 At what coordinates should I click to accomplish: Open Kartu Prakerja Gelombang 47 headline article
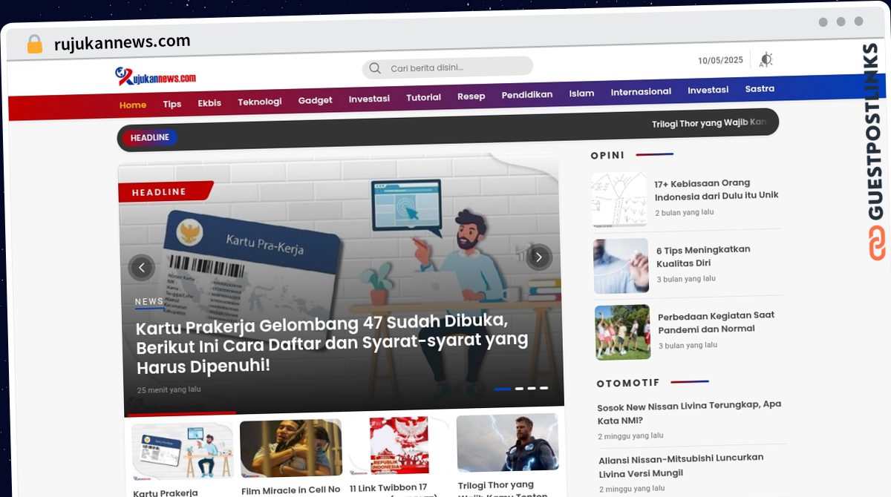click(332, 343)
